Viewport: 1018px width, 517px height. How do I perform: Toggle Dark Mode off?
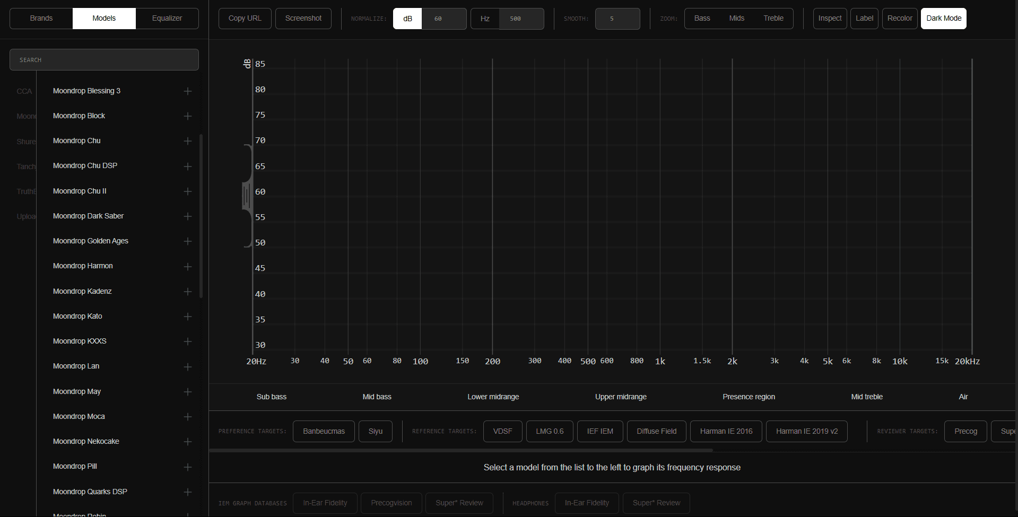(943, 18)
